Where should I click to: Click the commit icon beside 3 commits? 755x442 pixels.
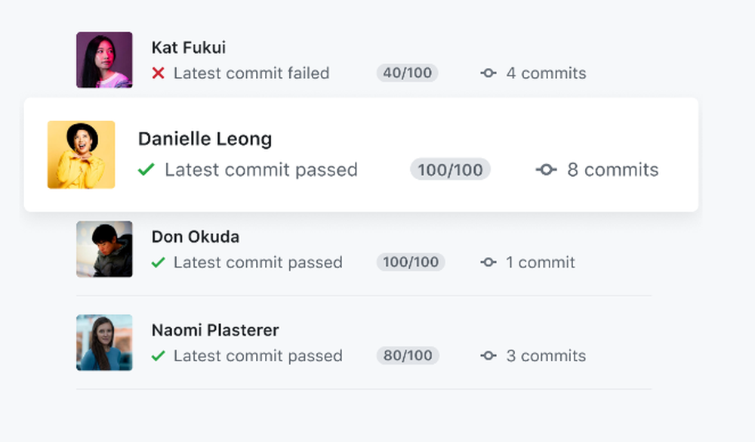(488, 356)
